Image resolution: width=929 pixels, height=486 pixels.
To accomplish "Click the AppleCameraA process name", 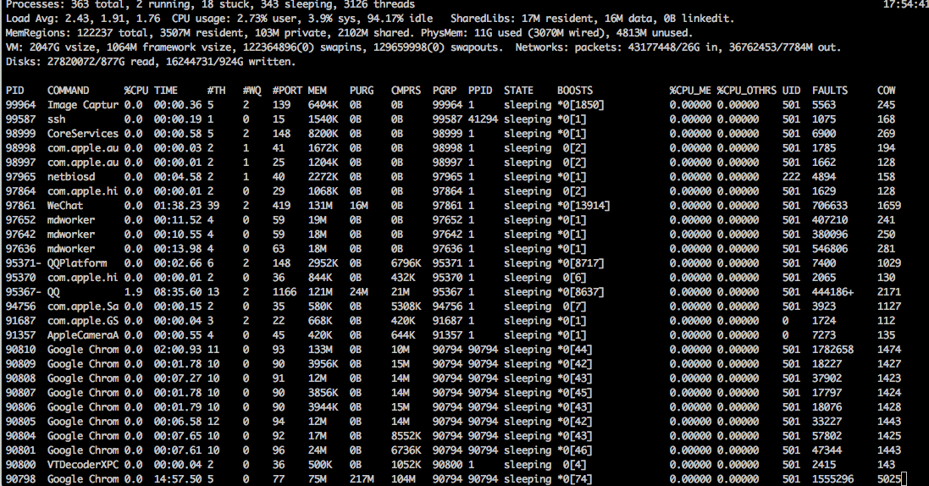I will tap(82, 334).
